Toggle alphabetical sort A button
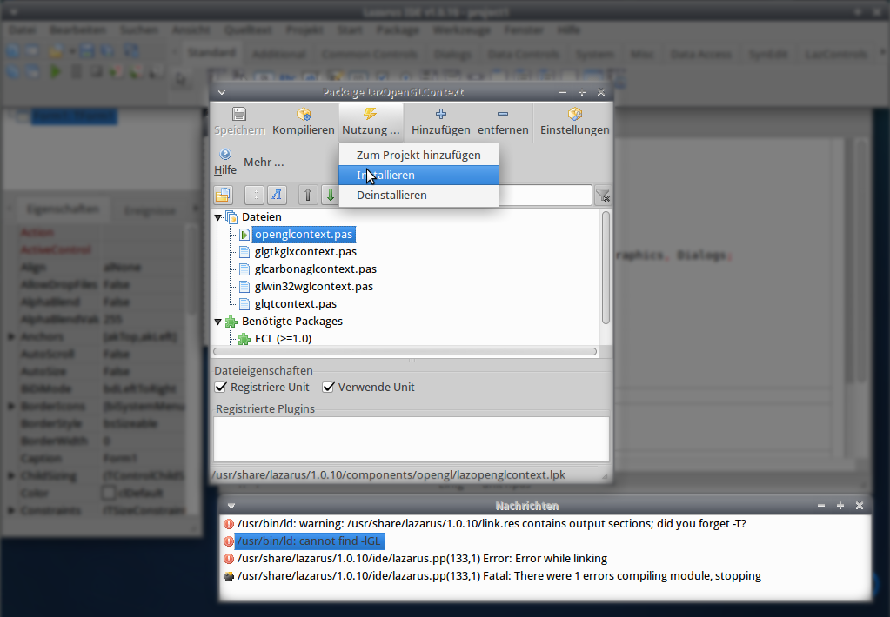Viewport: 890px width, 617px height. click(x=277, y=195)
